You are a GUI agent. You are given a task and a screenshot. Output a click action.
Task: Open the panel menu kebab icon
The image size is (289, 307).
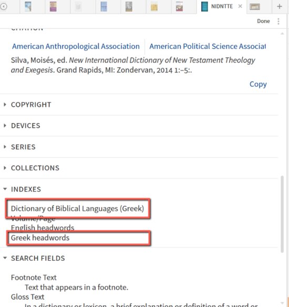(278, 21)
